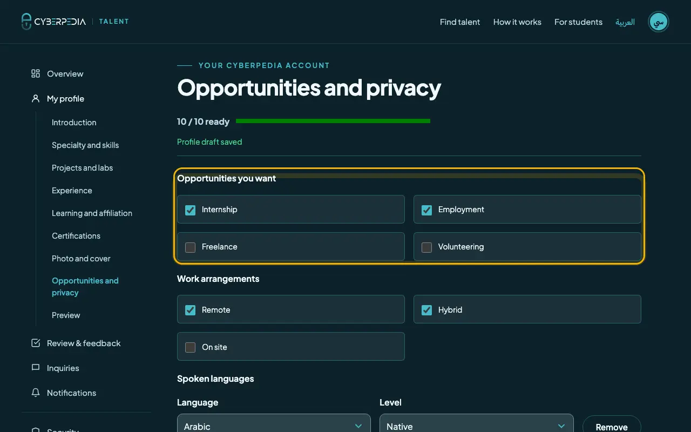The image size is (691, 432).
Task: Go to Find talent in the top navigation
Action: click(x=460, y=22)
